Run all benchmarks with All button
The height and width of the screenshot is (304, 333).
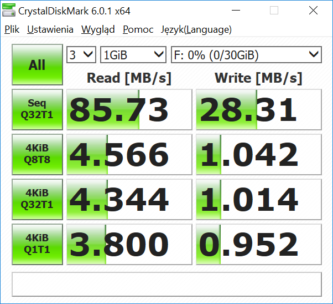tap(37, 65)
